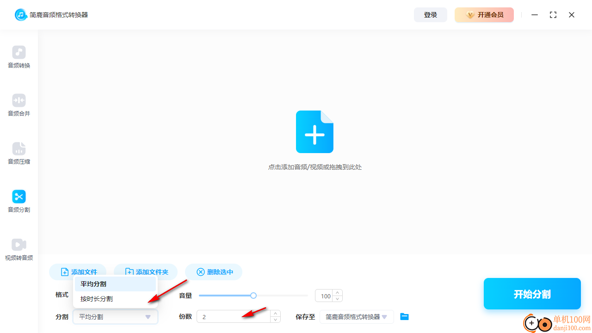Viewport: 592px width, 333px height.
Task: Click the 登录 login button
Action: (x=431, y=15)
